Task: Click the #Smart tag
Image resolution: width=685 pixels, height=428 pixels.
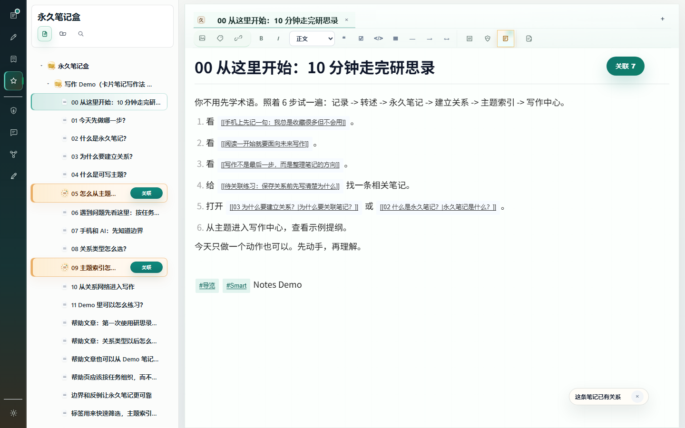Action: point(236,285)
